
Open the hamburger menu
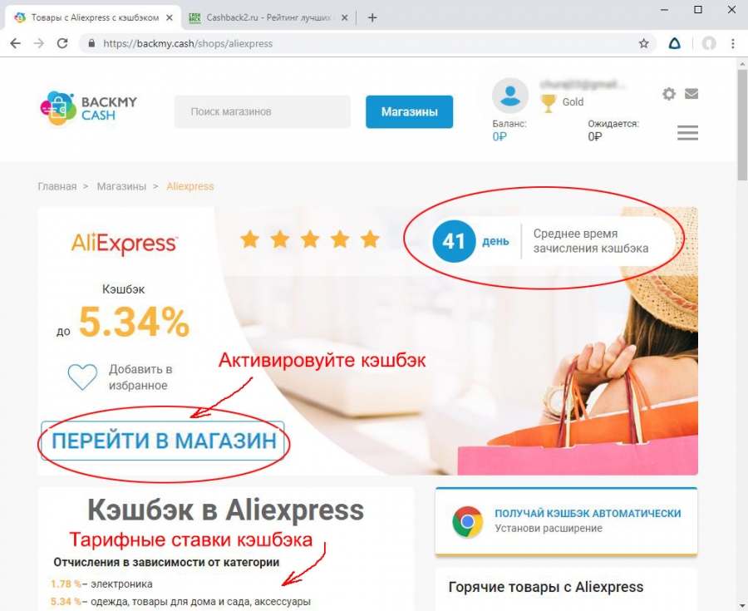pyautogui.click(x=687, y=133)
